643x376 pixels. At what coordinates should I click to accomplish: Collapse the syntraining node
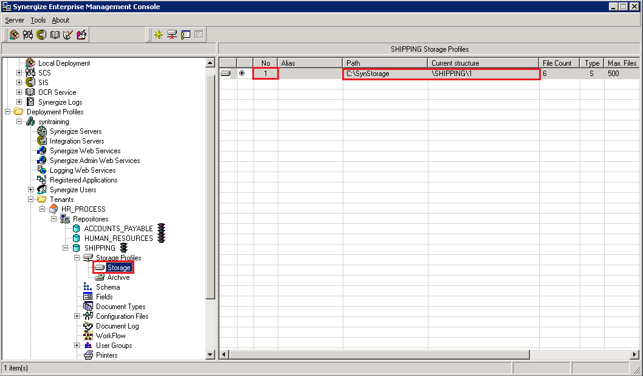[x=19, y=122]
